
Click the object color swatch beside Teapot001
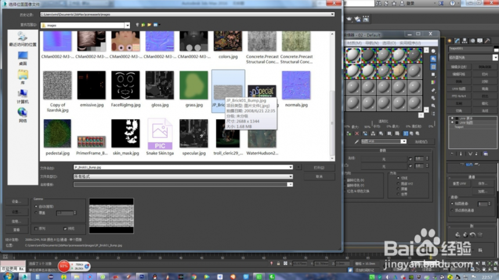tap(497, 49)
